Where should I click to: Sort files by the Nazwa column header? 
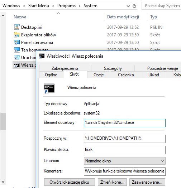click(20, 17)
